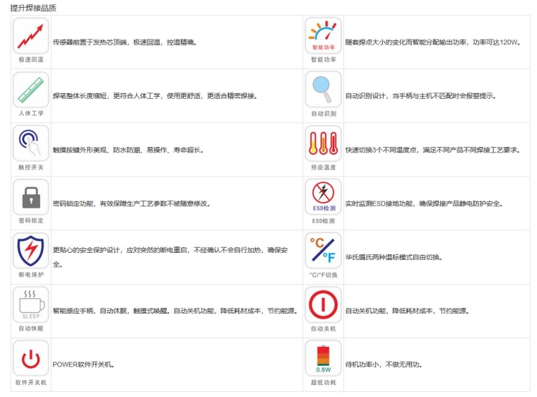
Task: Click text 焊笔整体长度缩短 description
Action: [155, 96]
